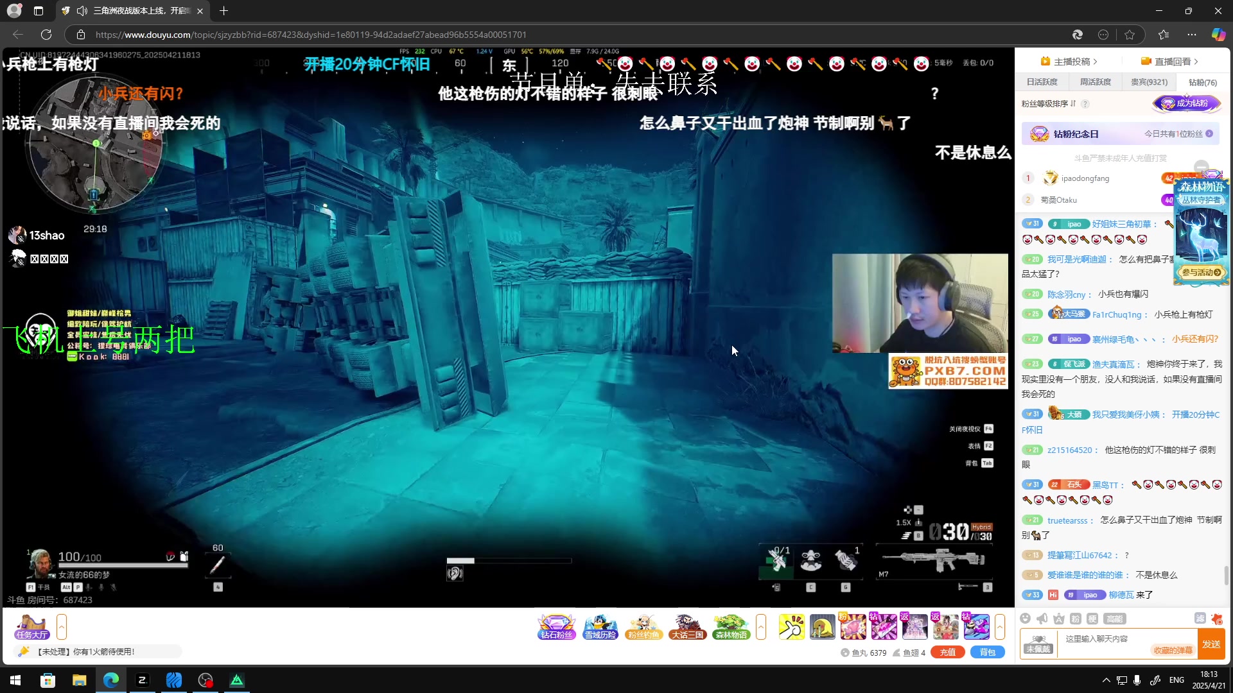Viewport: 1233px width, 693px height.
Task: Click the chat panel scrollbar thumb
Action: (x=1226, y=576)
